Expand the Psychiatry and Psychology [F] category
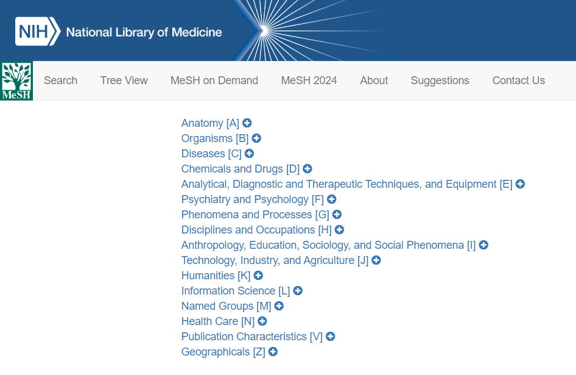The width and height of the screenshot is (576, 375). 331,199
